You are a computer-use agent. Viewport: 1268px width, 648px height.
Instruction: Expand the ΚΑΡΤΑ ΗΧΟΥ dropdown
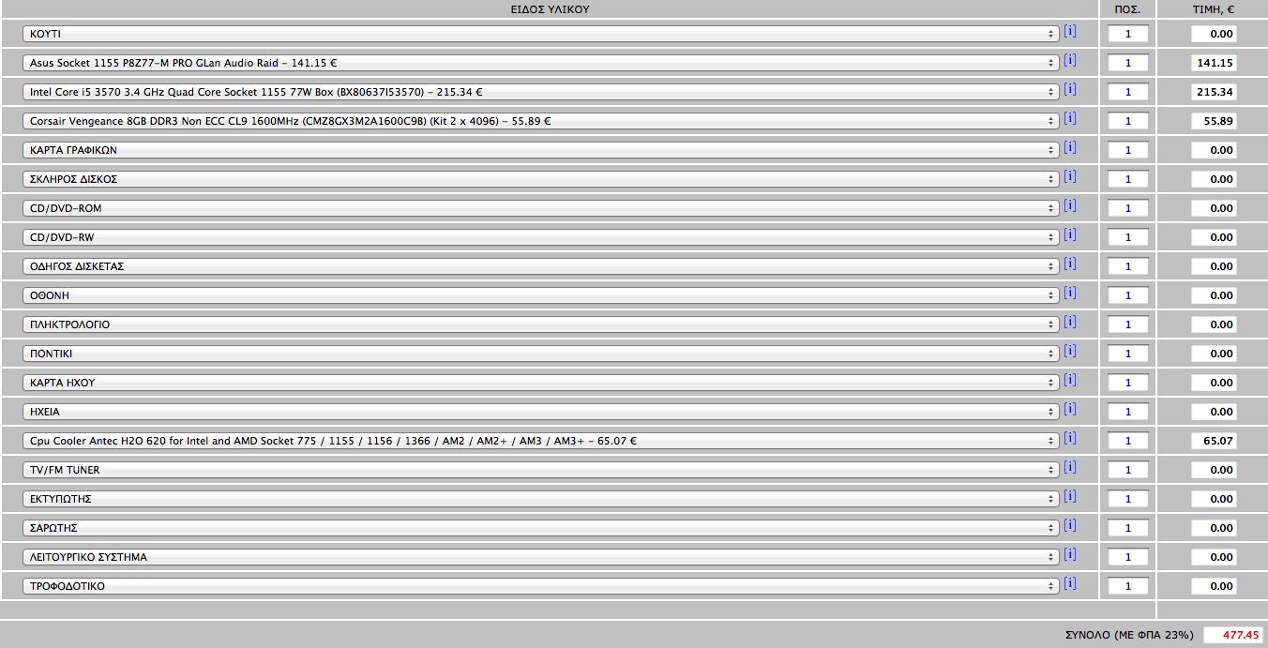[541, 383]
